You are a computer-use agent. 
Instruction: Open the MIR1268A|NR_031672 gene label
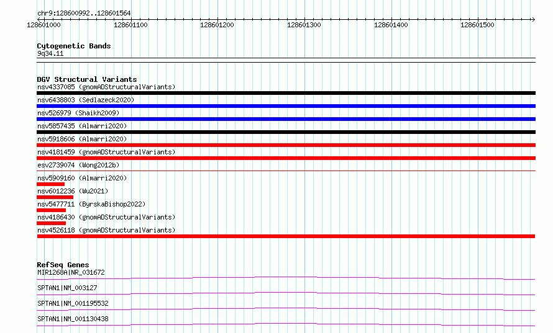point(71,272)
